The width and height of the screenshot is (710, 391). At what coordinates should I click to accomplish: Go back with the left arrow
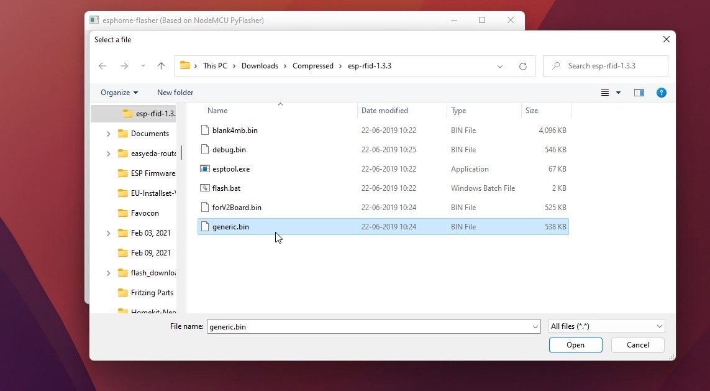(x=102, y=66)
